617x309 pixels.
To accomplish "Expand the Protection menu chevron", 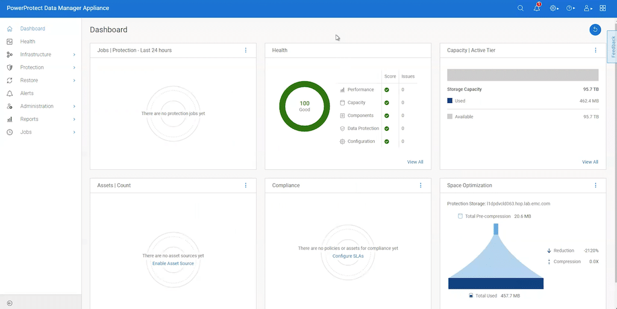I will point(74,67).
